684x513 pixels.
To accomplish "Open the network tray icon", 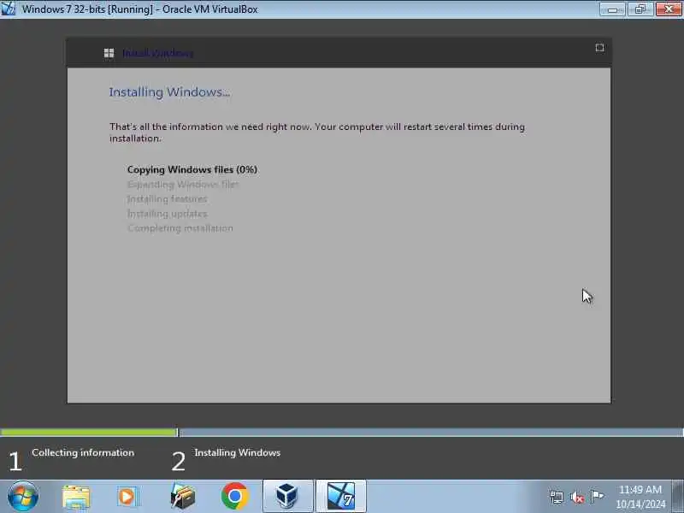I will [557, 497].
